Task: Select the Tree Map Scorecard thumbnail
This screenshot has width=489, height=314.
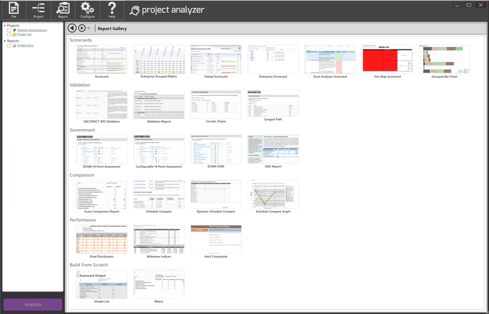Action: [387, 59]
